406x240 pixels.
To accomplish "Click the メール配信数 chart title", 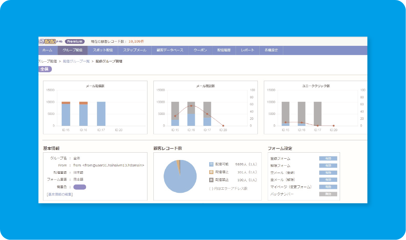I will (x=95, y=86).
